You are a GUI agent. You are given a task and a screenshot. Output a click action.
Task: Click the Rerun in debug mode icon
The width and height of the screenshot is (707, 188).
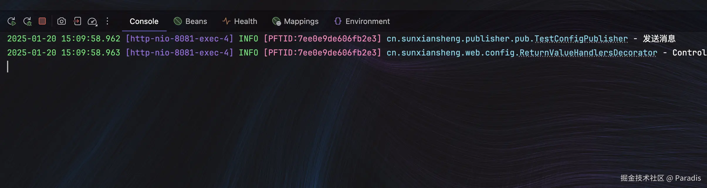pyautogui.click(x=27, y=21)
